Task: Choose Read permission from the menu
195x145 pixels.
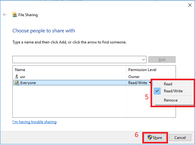Action: pos(168,84)
